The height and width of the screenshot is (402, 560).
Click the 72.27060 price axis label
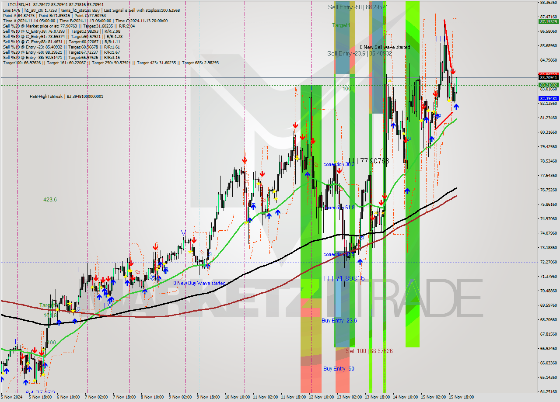pos(548,262)
